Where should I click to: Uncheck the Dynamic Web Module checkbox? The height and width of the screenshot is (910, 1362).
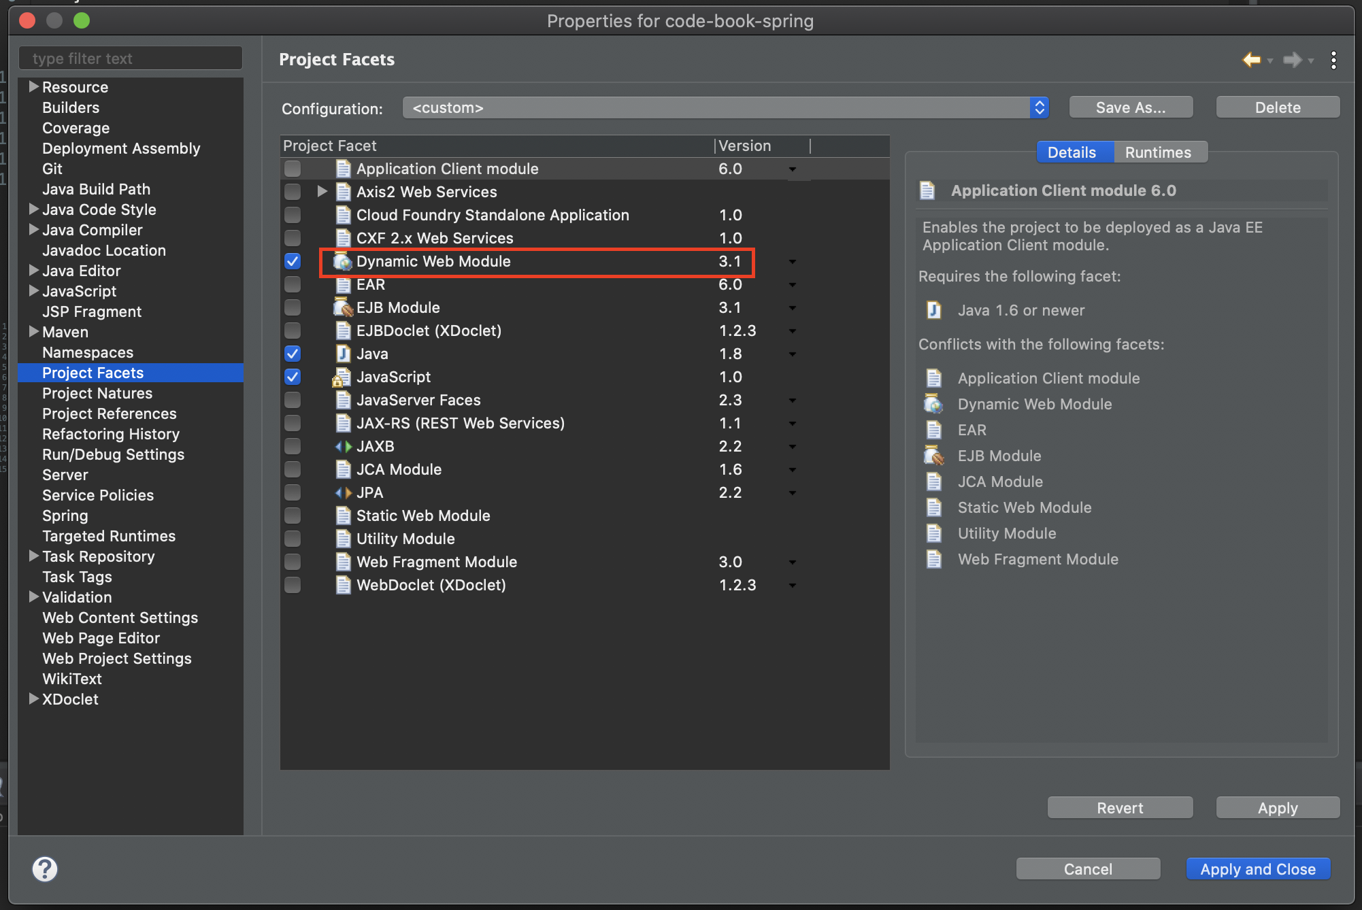[x=293, y=262]
